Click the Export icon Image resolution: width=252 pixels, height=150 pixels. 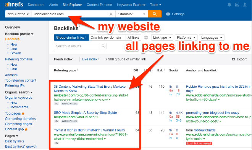coord(233,59)
